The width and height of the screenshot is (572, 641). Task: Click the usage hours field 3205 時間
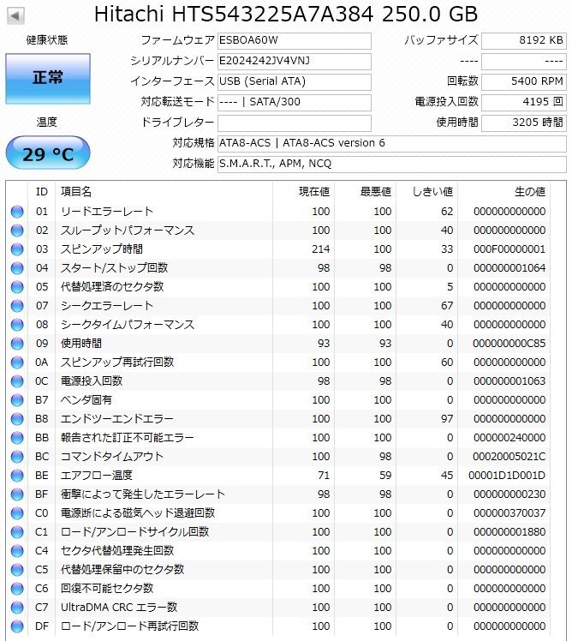(524, 123)
